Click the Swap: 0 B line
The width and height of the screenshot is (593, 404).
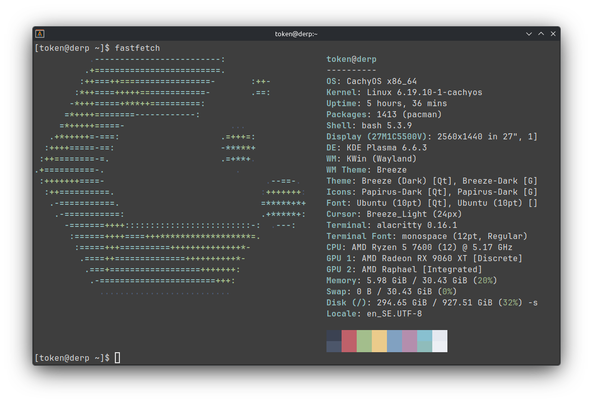click(x=392, y=291)
